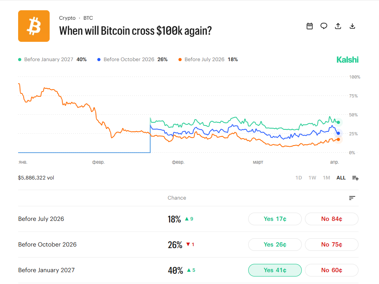Toggle Before October 2026 legend series
Image resolution: width=379 pixels, height=284 pixels.
coord(129,60)
